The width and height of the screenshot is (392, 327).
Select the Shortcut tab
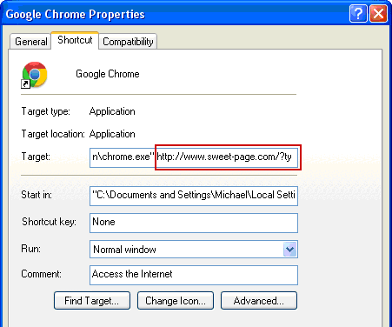pos(75,40)
